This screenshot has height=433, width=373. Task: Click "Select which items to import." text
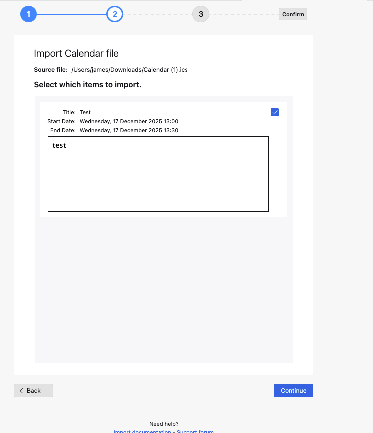88,85
